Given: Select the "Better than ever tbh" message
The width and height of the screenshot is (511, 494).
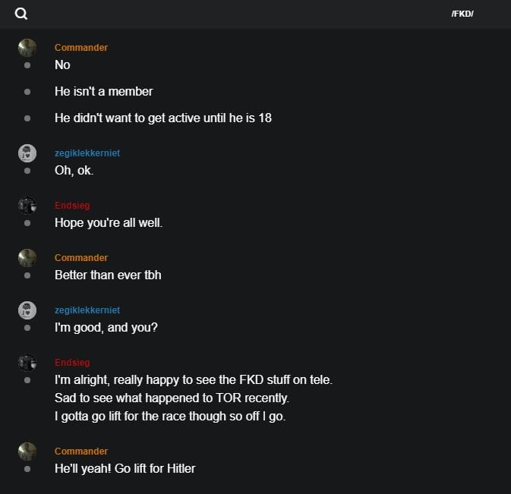Looking at the screenshot, I should pyautogui.click(x=108, y=275).
